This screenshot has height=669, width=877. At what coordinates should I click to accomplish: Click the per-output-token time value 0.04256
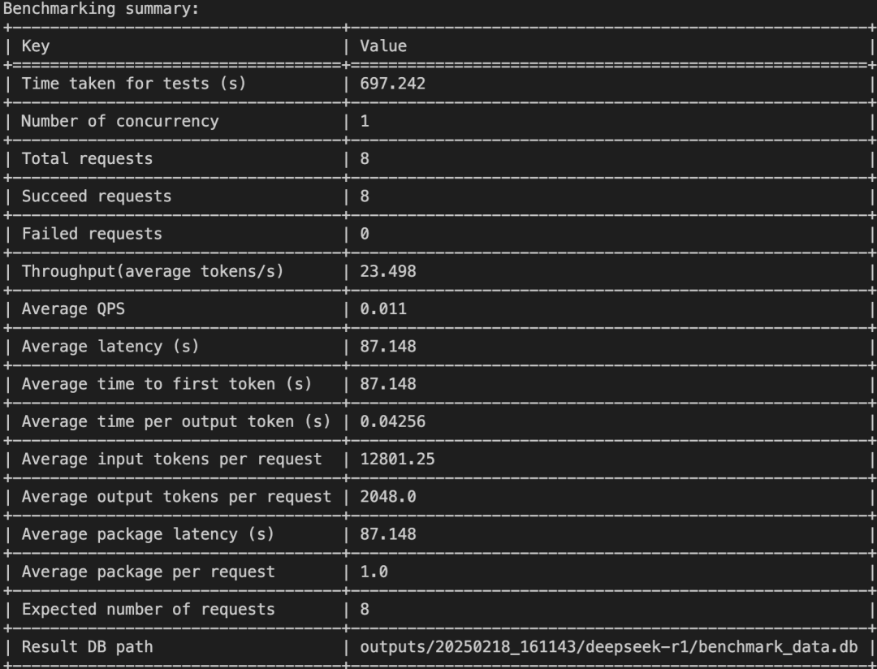pyautogui.click(x=393, y=421)
